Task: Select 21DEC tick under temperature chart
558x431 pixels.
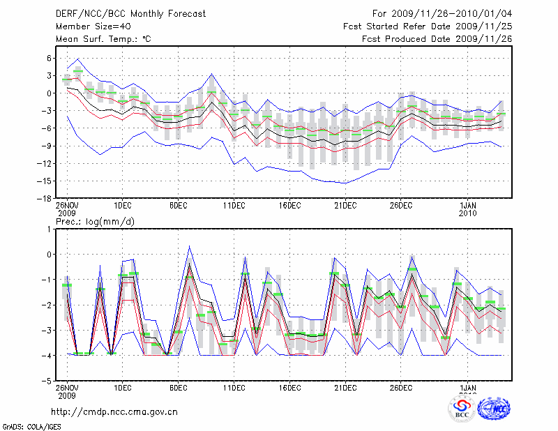Action: point(345,205)
